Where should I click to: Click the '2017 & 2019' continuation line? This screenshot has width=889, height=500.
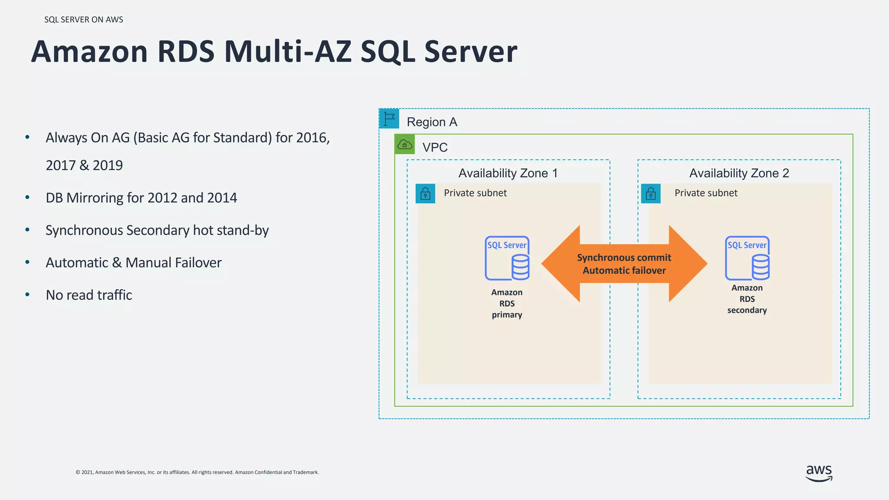[84, 165]
